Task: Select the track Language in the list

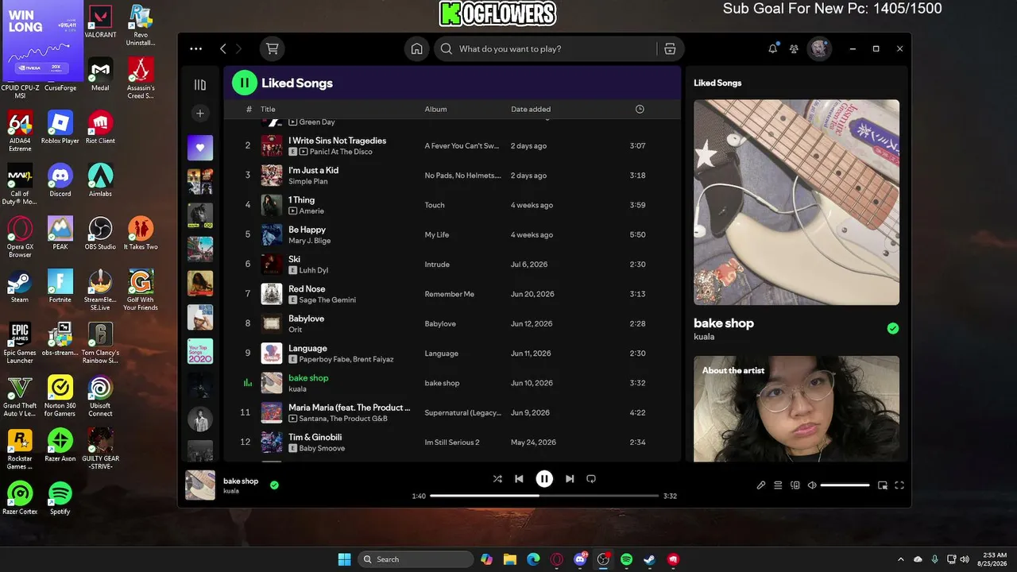Action: tap(307, 348)
